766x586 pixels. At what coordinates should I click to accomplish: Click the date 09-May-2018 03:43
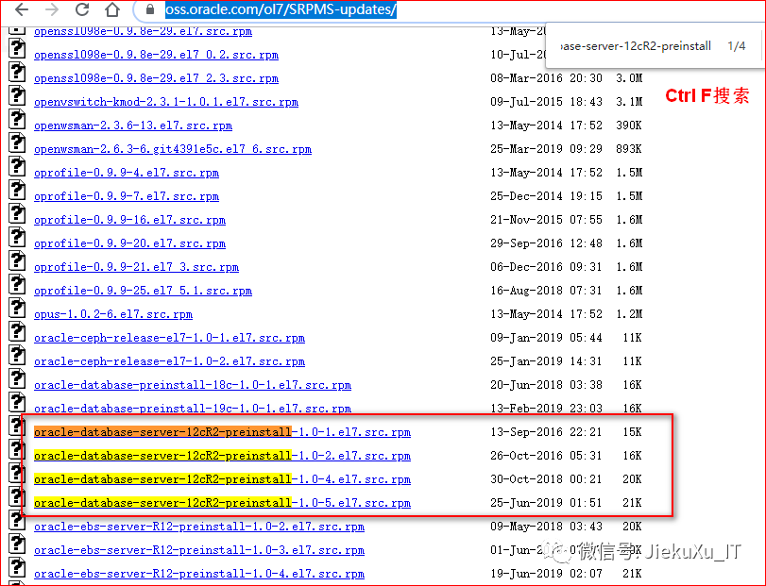click(546, 527)
